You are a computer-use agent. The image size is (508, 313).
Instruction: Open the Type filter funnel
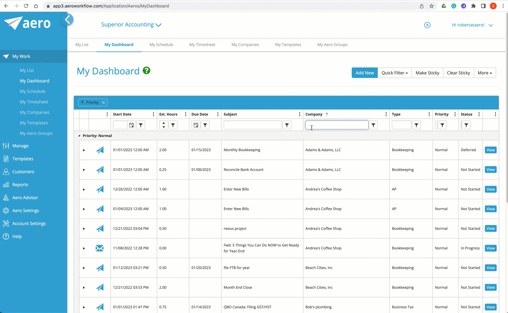416,125
